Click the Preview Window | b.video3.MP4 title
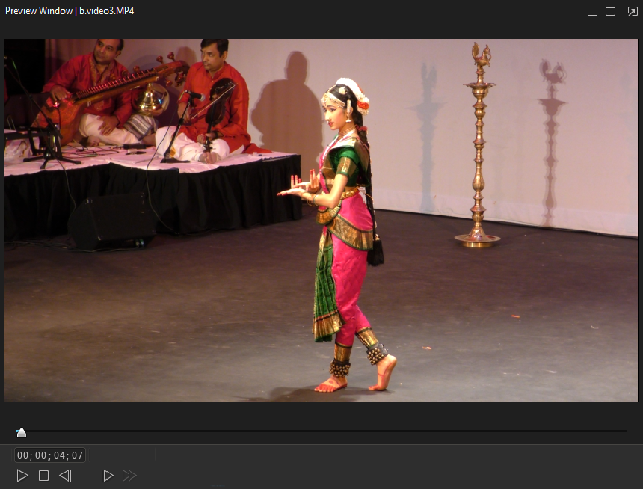The image size is (643, 489). click(70, 11)
